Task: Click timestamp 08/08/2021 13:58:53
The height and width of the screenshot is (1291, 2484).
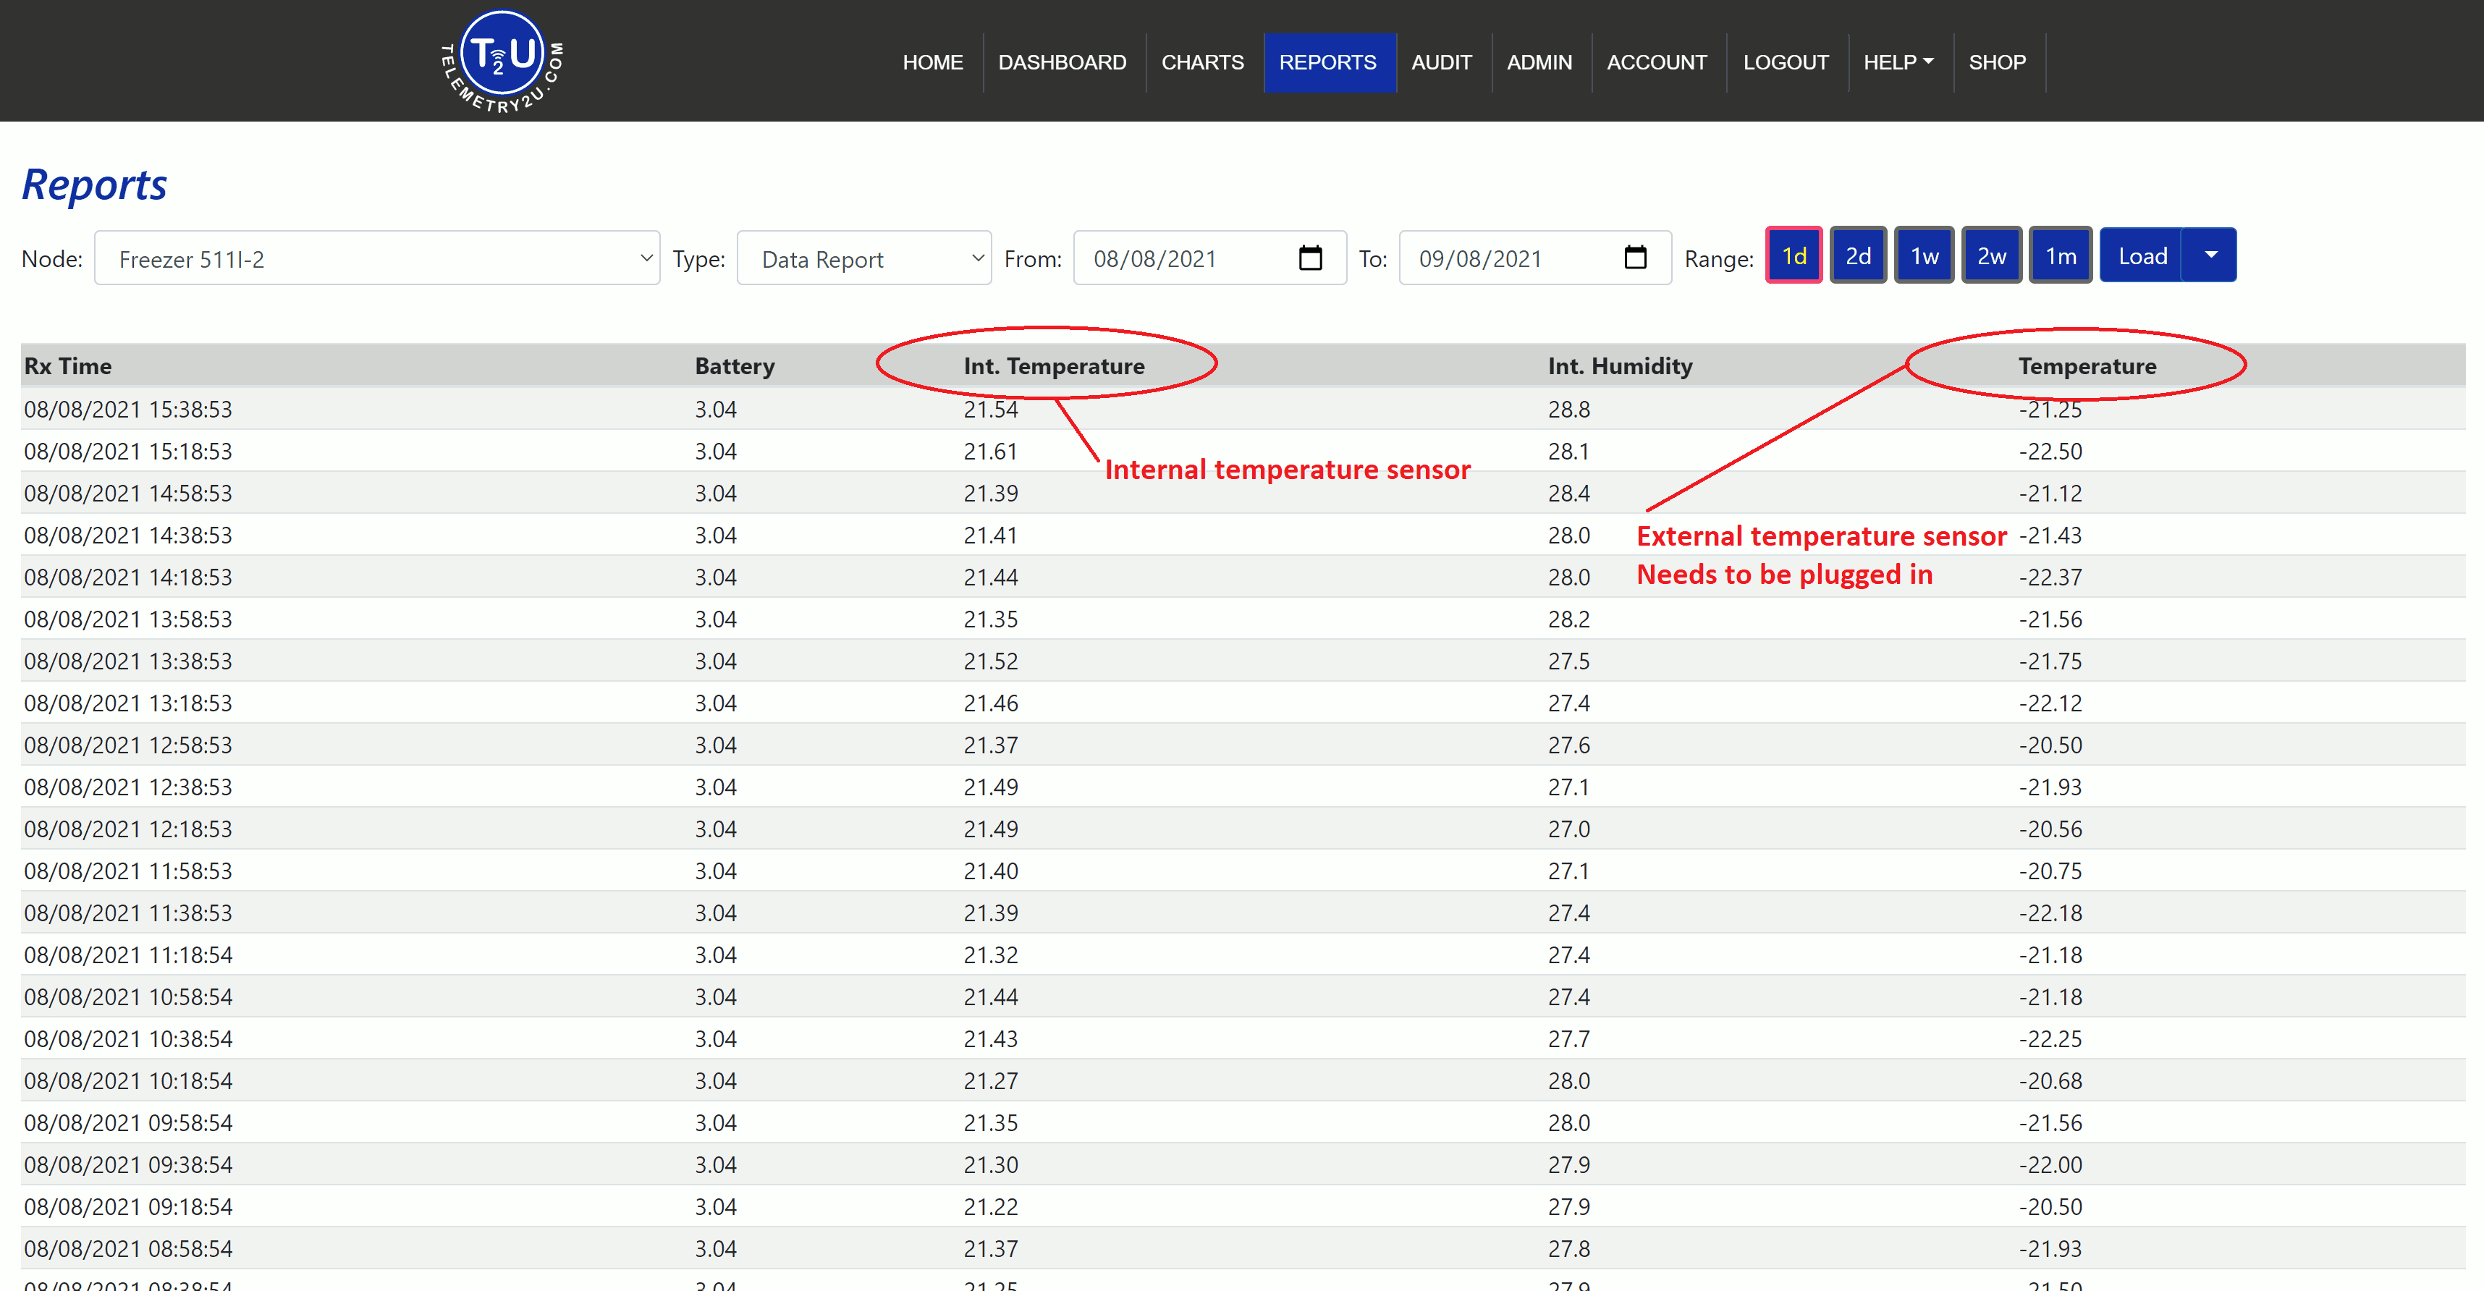Action: pyautogui.click(x=128, y=619)
